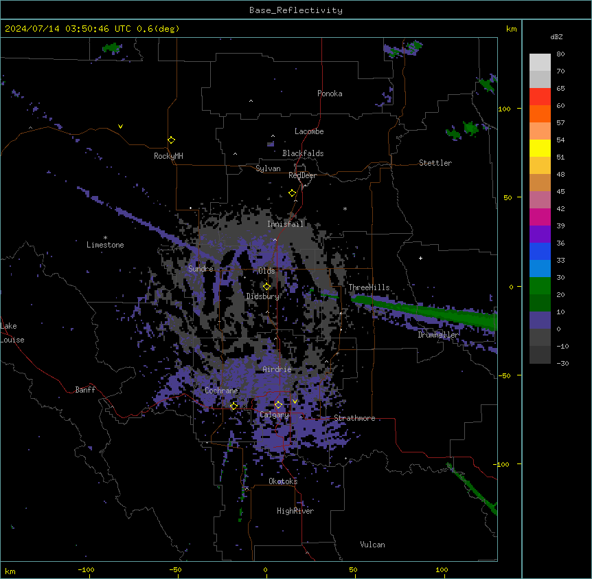The width and height of the screenshot is (592, 579).
Task: Click the yellow v marker east of Calgary
Action: click(x=295, y=401)
